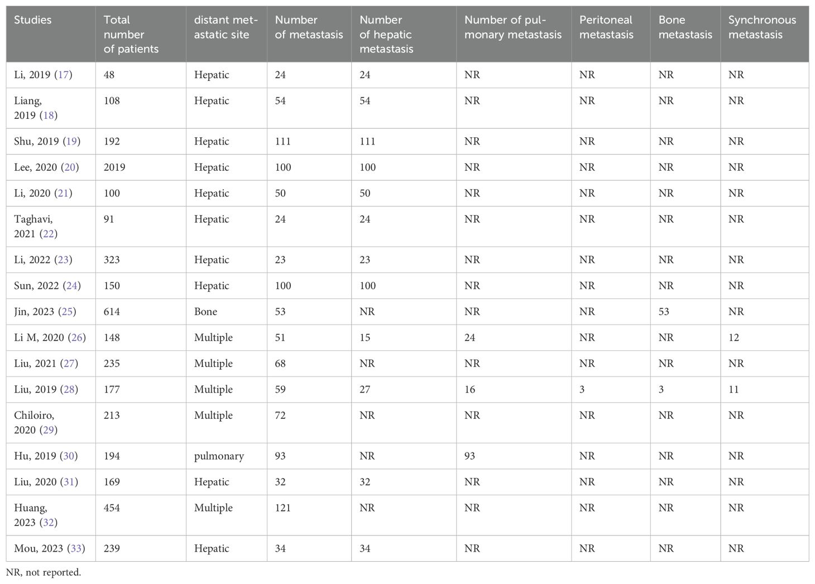The width and height of the screenshot is (815, 584).
Task: Follow citation 33 for Mou, 2023
Action: click(76, 549)
